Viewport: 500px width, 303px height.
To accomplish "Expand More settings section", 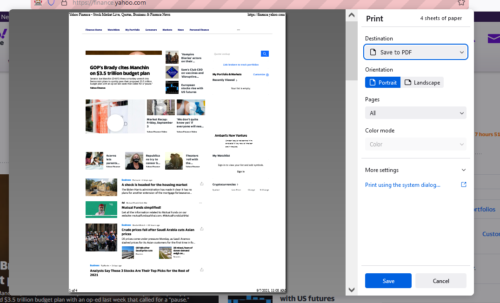I will 415,170.
